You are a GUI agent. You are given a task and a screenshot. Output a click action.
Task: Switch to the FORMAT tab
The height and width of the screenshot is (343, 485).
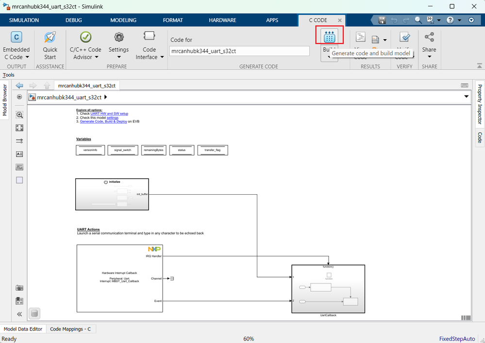tap(173, 20)
